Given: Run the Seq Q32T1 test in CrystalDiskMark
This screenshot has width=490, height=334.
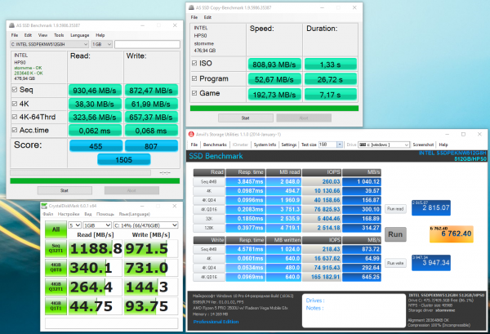Looking at the screenshot, I should (56, 248).
